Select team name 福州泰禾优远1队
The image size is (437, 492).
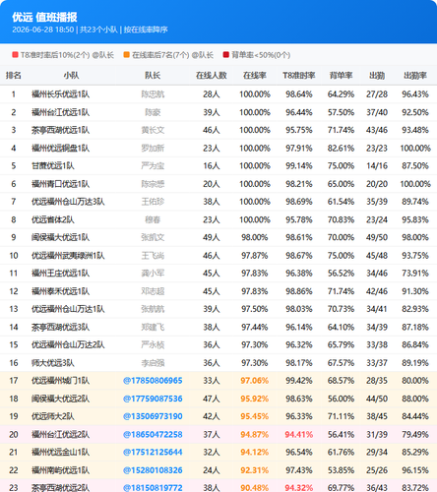60,291
